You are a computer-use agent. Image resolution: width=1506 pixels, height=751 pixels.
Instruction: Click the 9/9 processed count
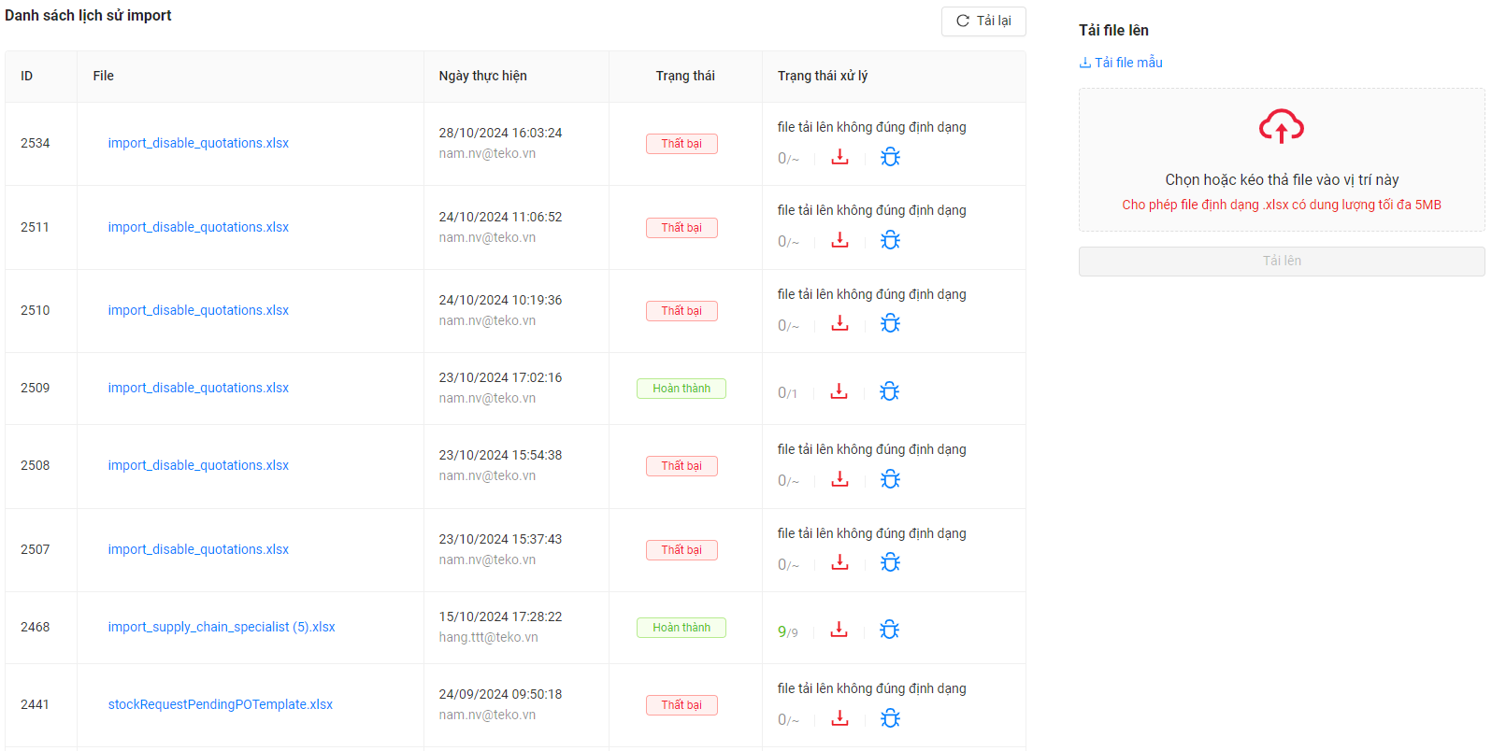click(x=788, y=631)
